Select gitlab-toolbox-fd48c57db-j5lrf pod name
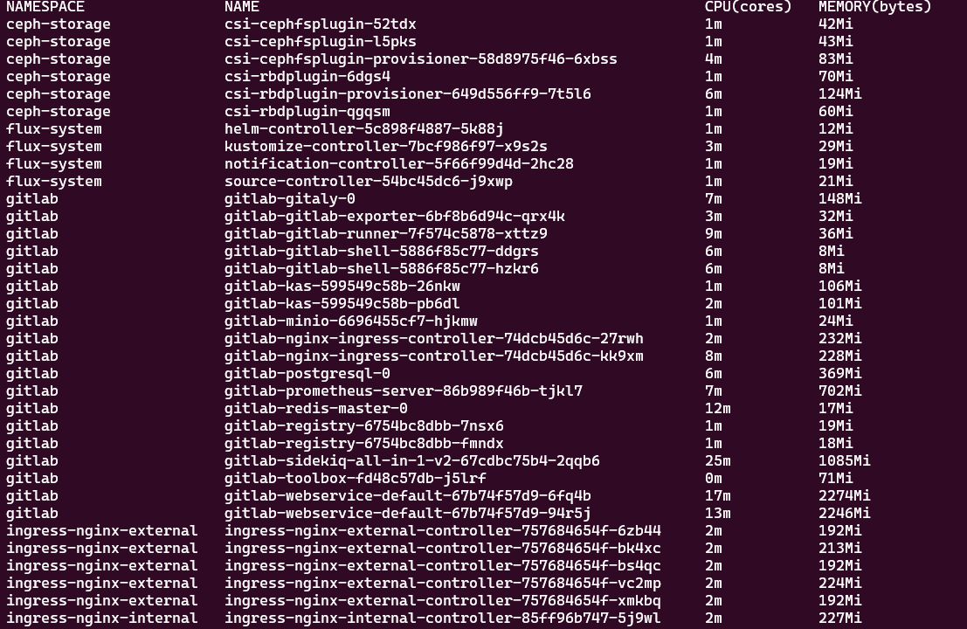Viewport: 967px width, 629px height. point(355,479)
